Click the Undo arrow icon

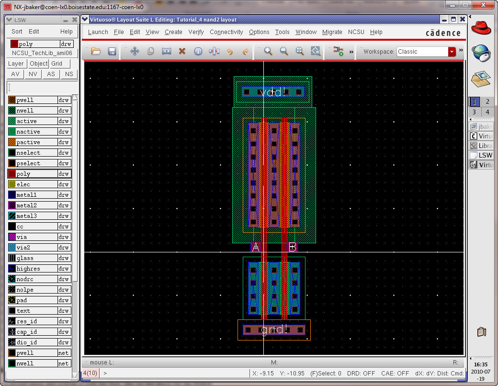coord(230,51)
